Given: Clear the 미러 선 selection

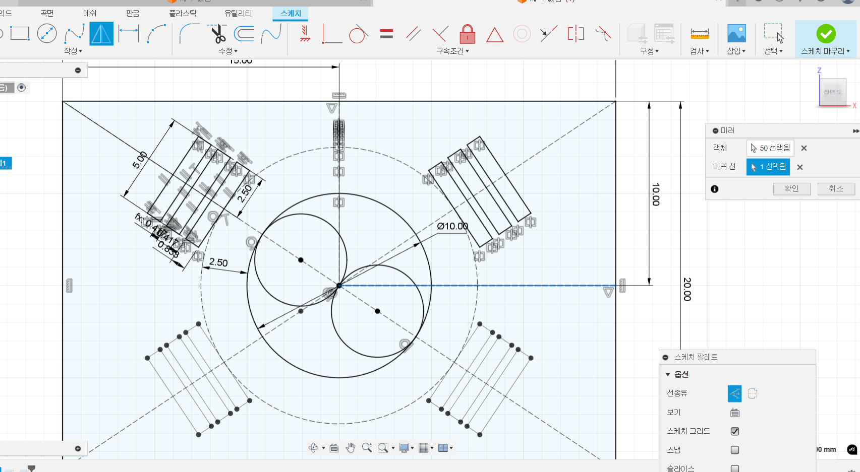Looking at the screenshot, I should pos(800,167).
